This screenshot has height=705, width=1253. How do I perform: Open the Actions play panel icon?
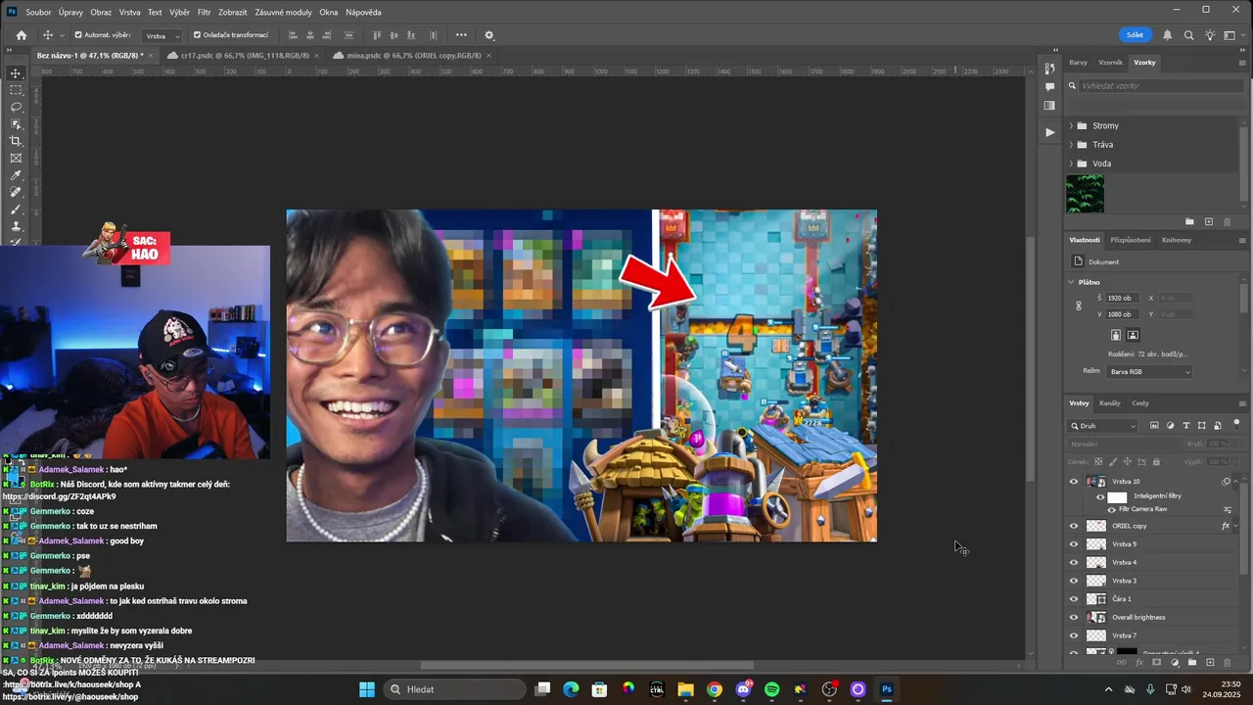1049,131
